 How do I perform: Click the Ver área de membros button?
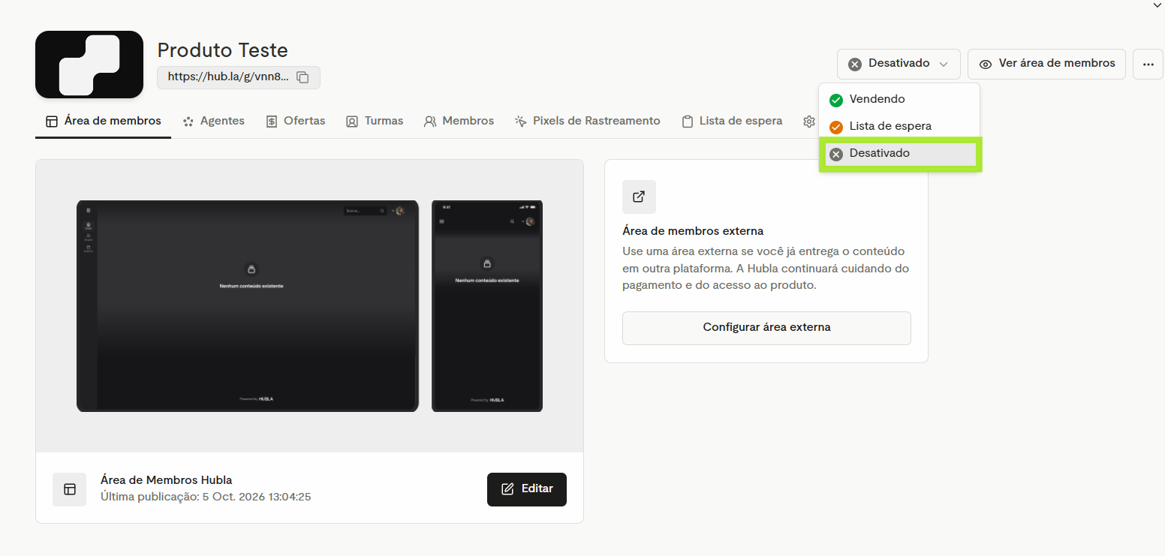(x=1046, y=64)
